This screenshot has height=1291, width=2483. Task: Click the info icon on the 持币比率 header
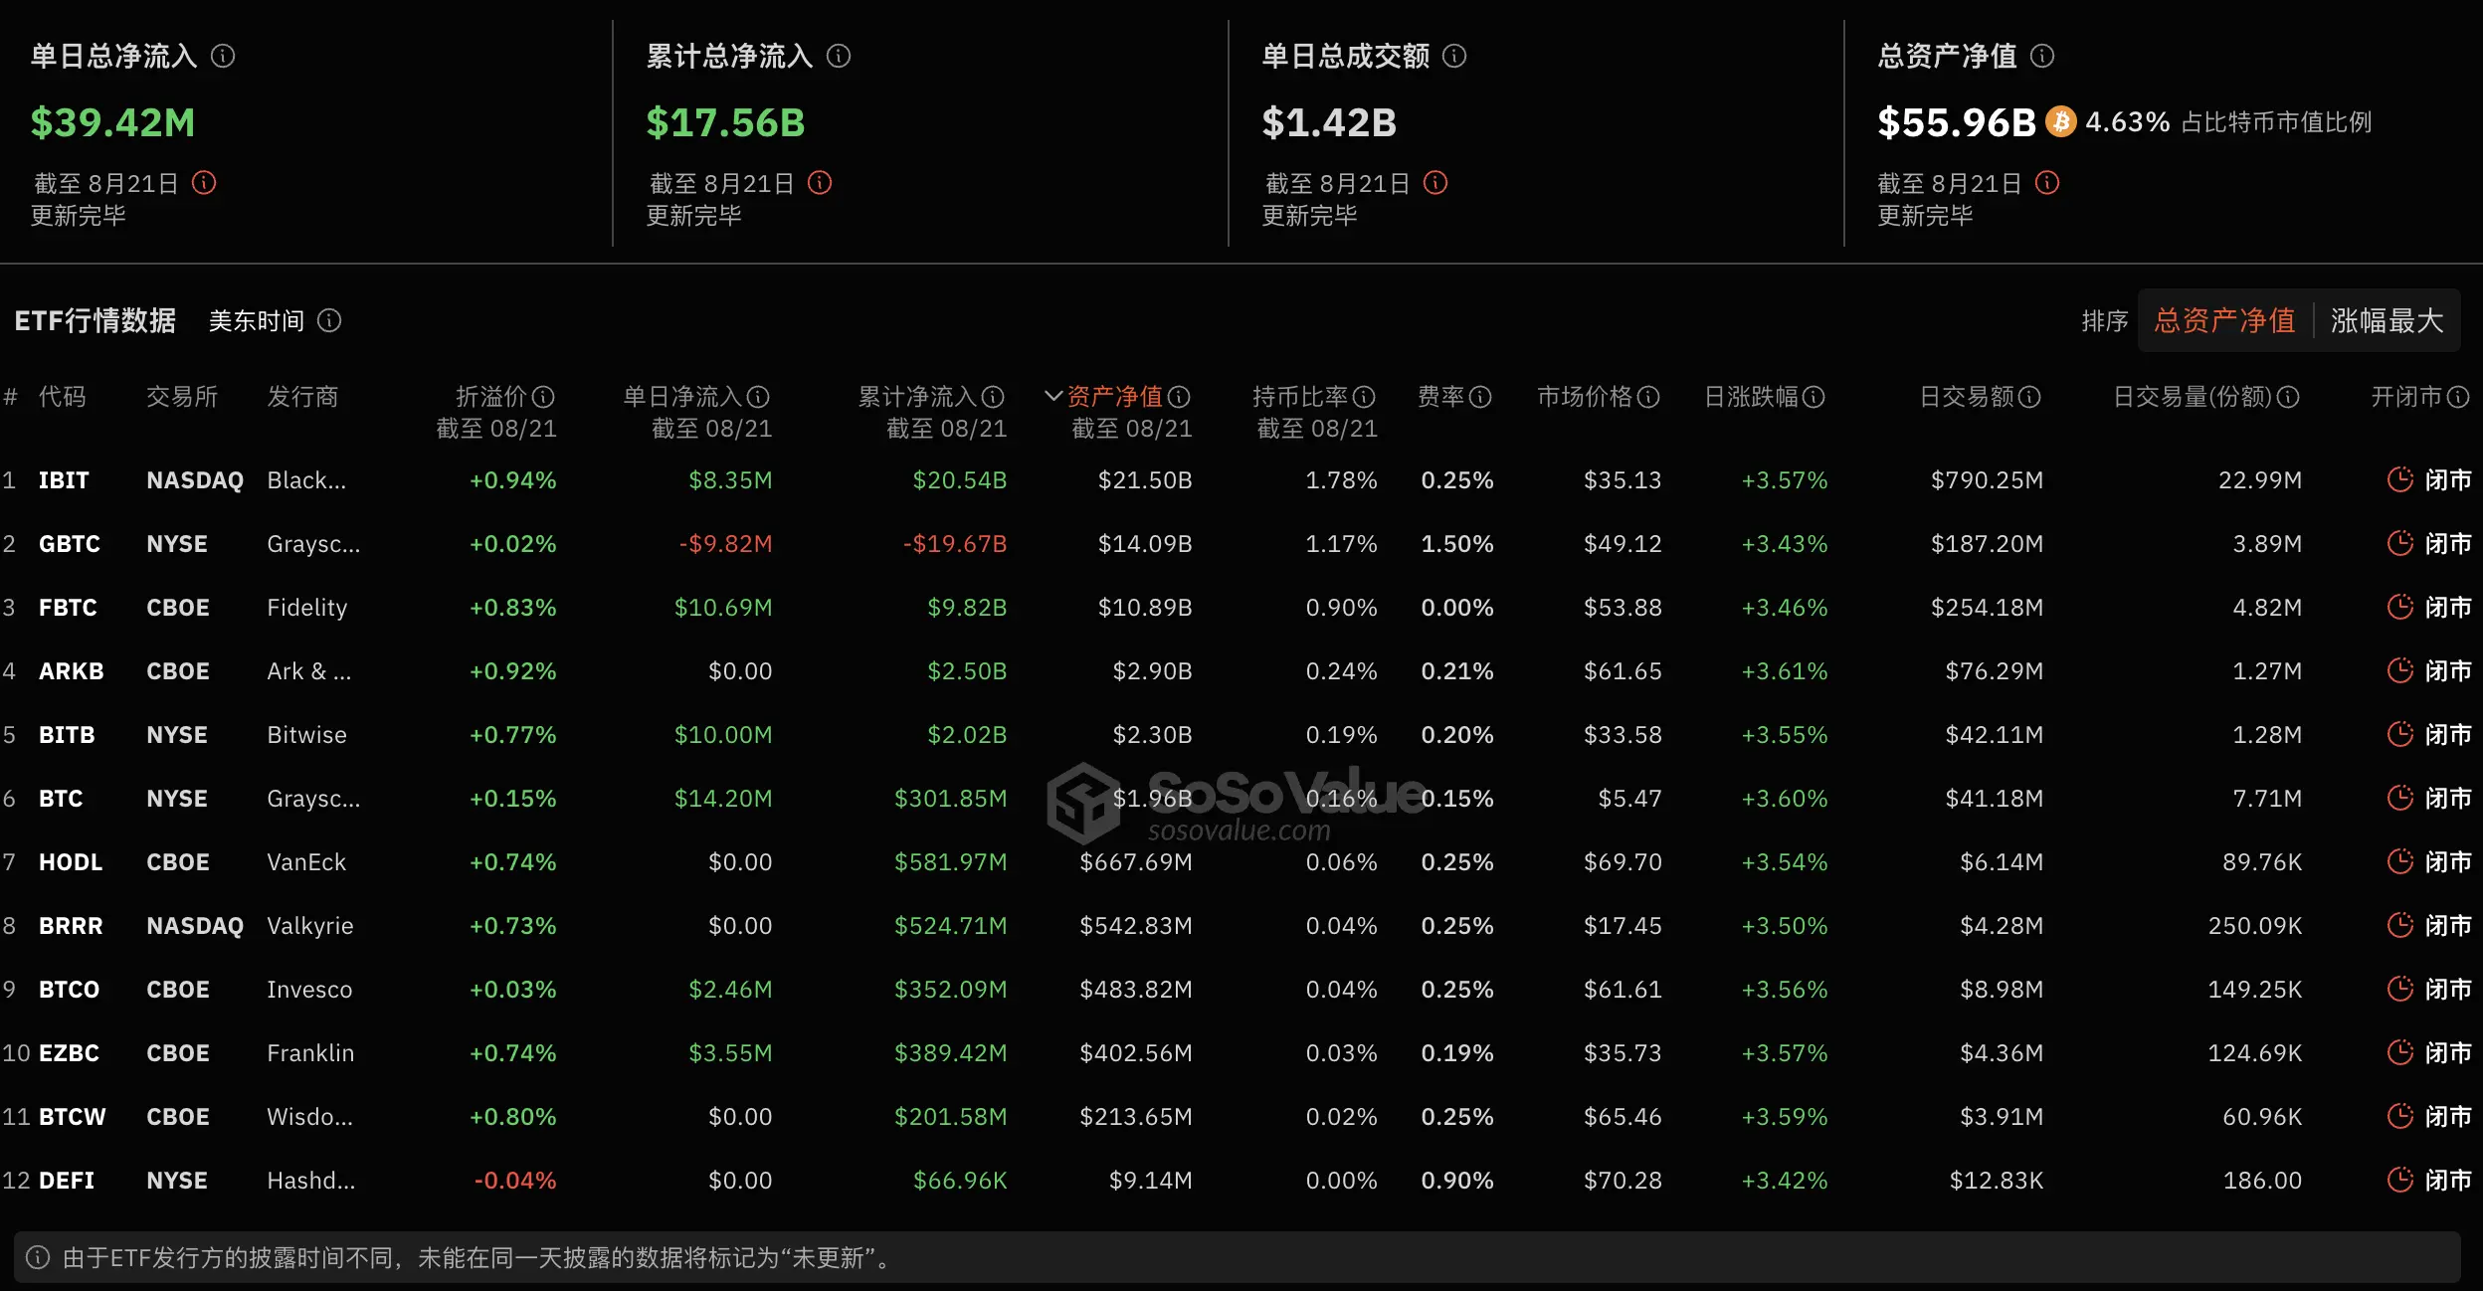pyautogui.click(x=1365, y=396)
